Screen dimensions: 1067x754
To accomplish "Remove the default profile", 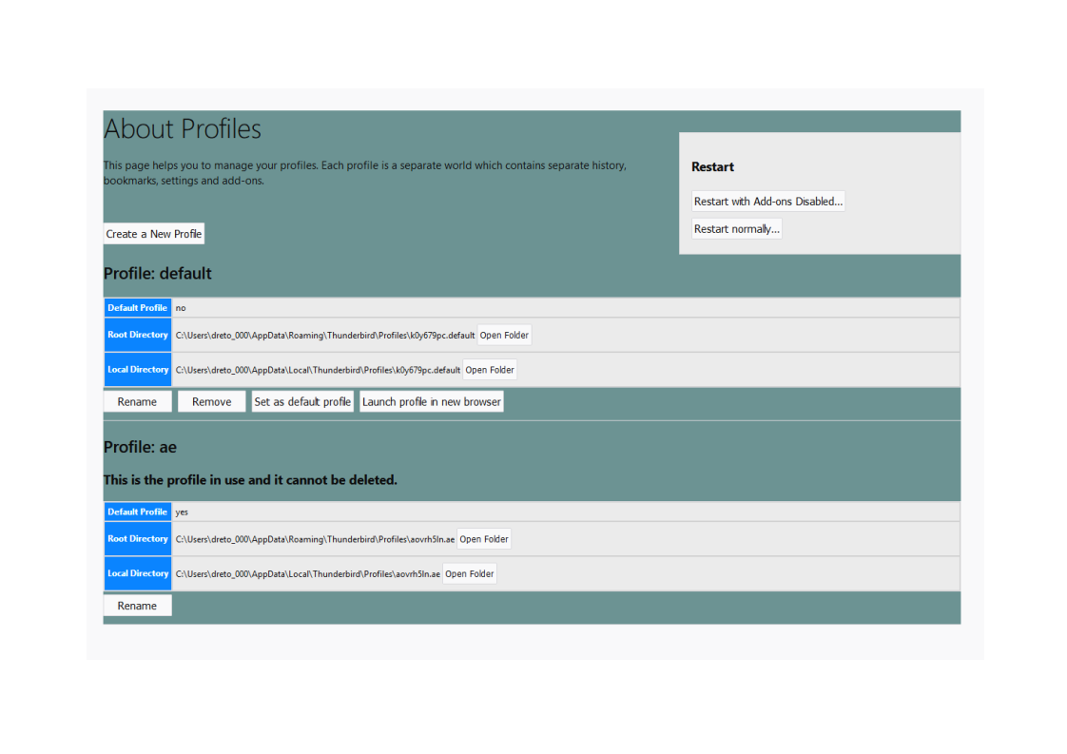I will (211, 402).
